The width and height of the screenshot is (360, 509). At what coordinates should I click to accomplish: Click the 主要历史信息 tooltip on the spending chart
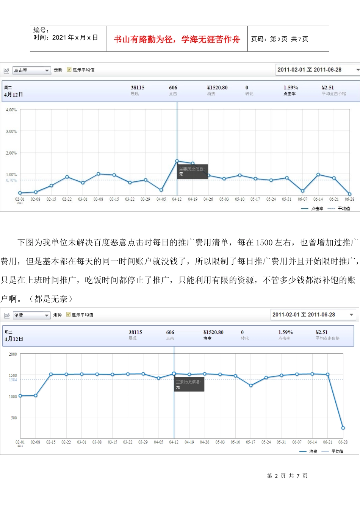(189, 384)
